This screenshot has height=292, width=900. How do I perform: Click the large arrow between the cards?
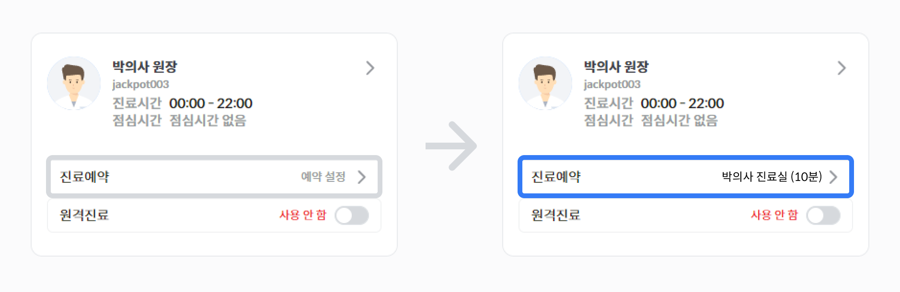pyautogui.click(x=451, y=146)
